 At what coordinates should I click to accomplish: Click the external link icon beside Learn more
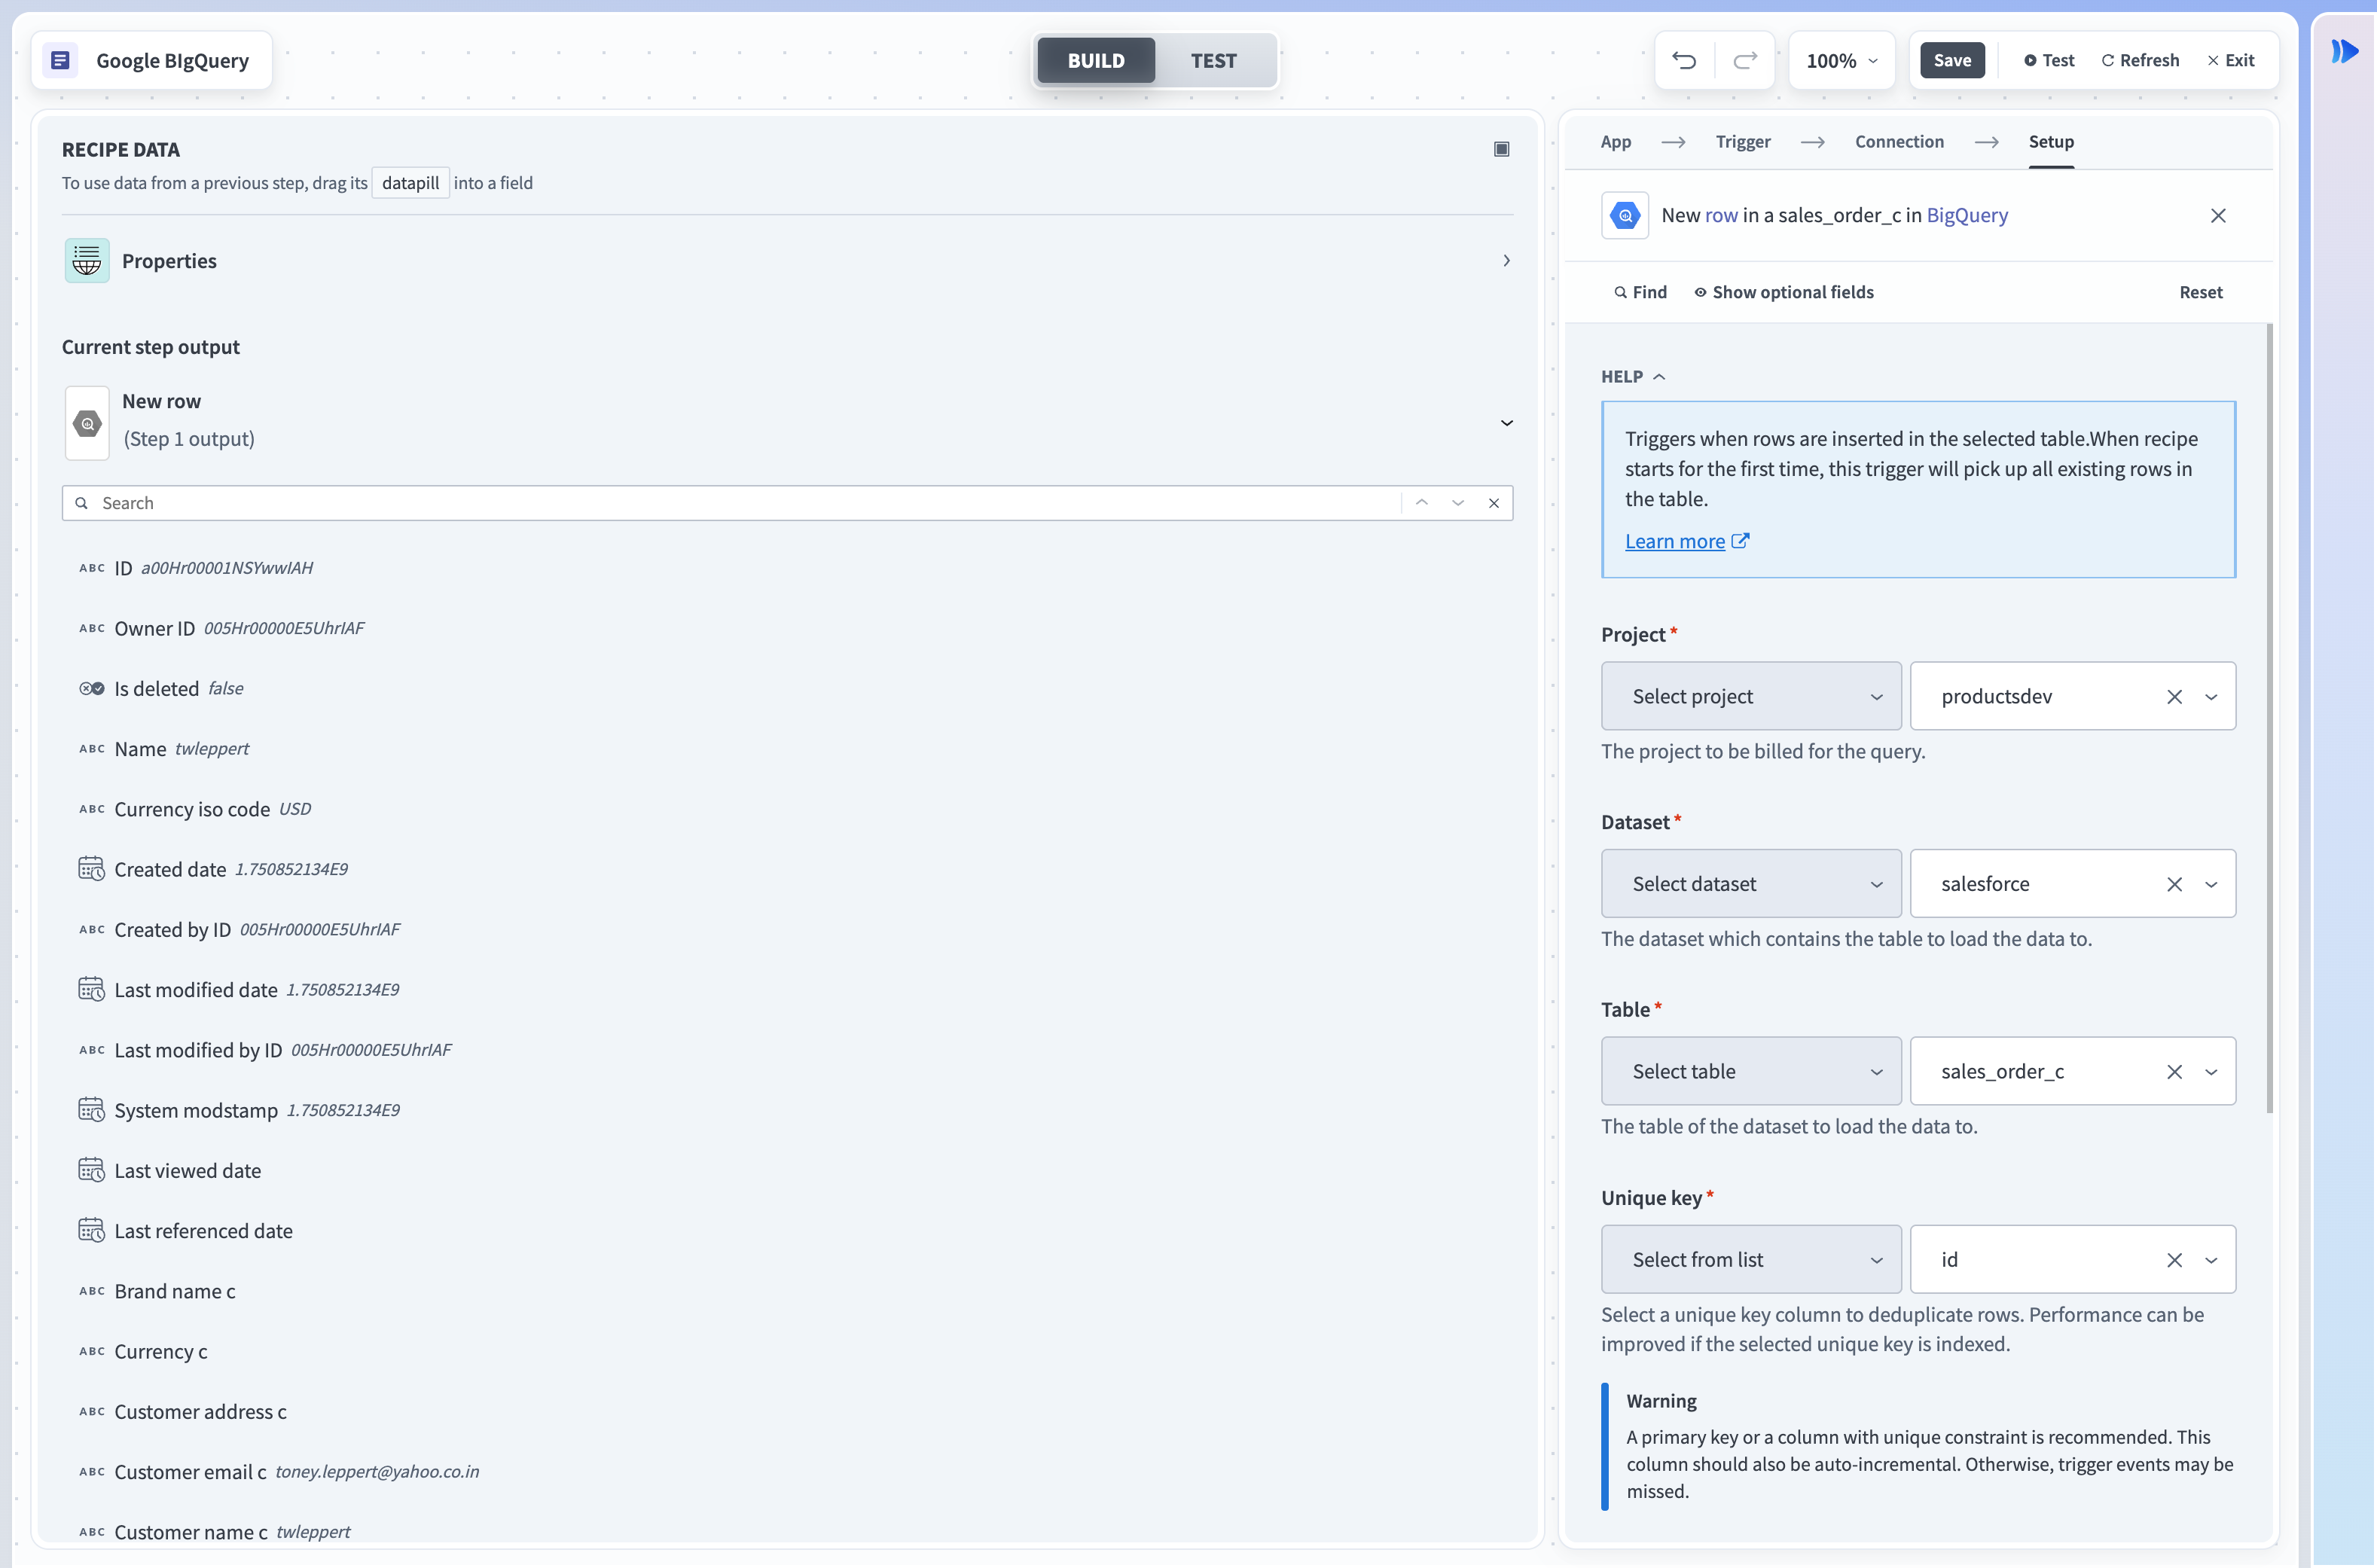coord(1740,541)
